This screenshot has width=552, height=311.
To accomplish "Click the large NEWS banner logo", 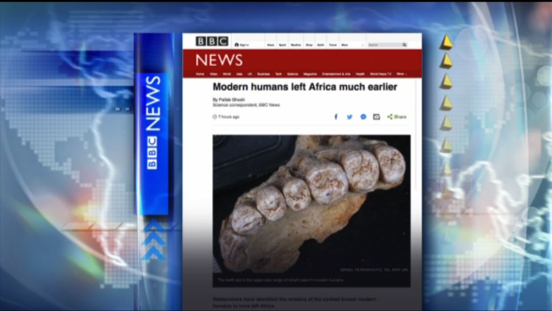I will (219, 60).
